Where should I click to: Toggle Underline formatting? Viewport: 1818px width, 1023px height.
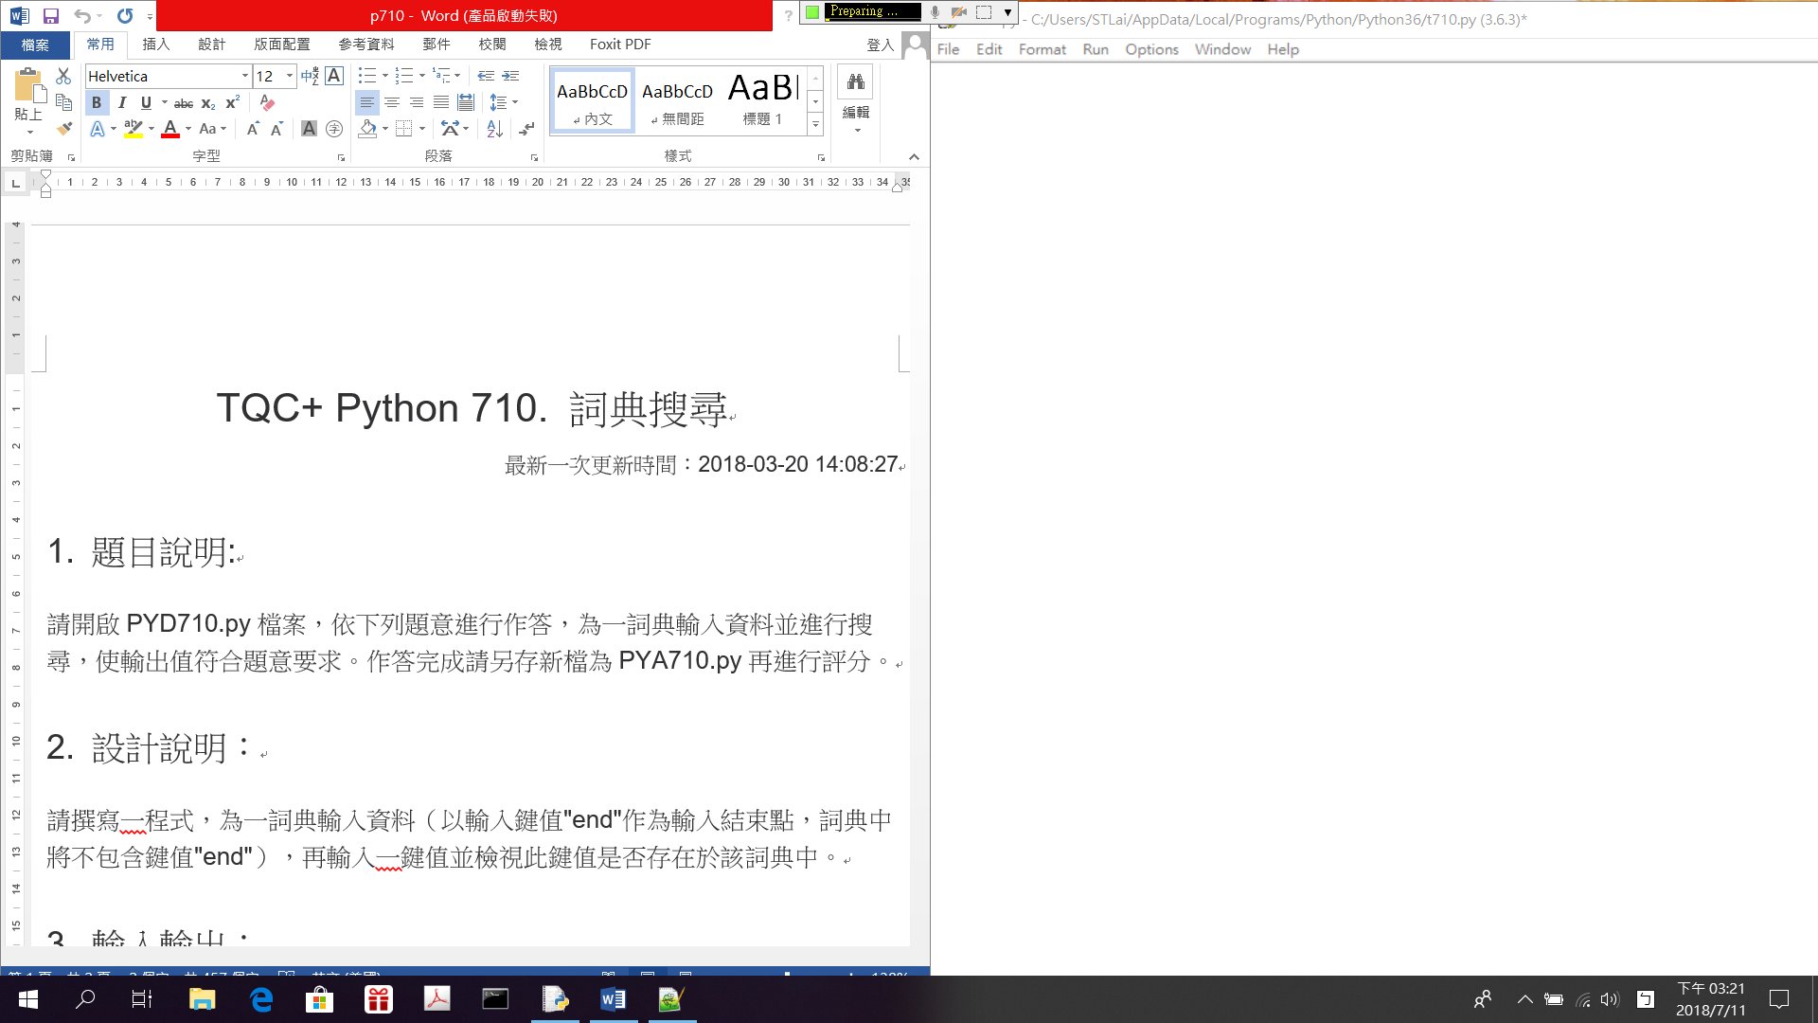tap(146, 102)
